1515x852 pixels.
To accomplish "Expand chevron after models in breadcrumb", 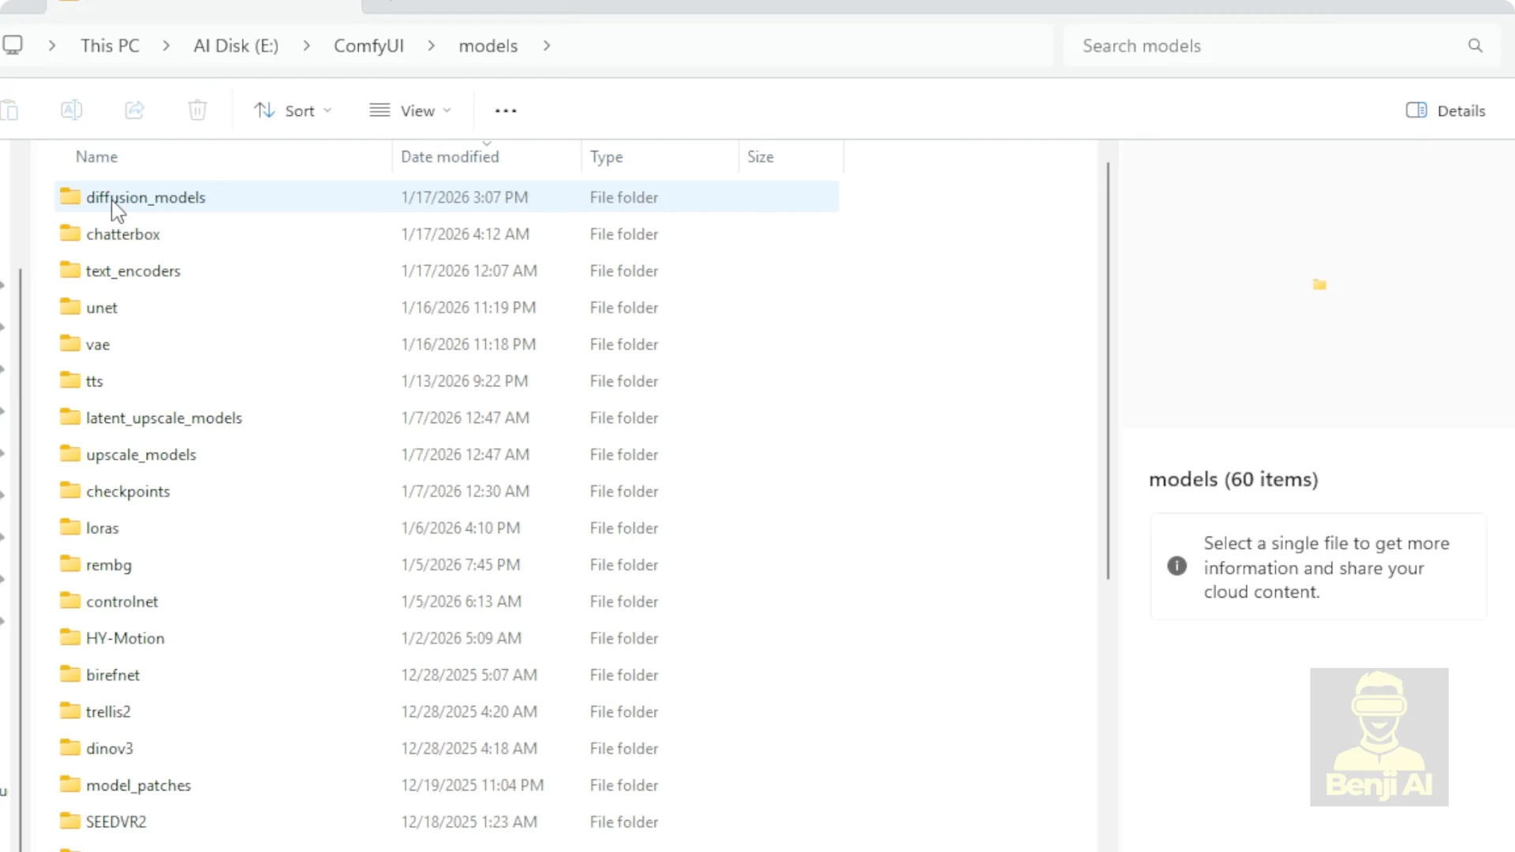I will (x=547, y=46).
